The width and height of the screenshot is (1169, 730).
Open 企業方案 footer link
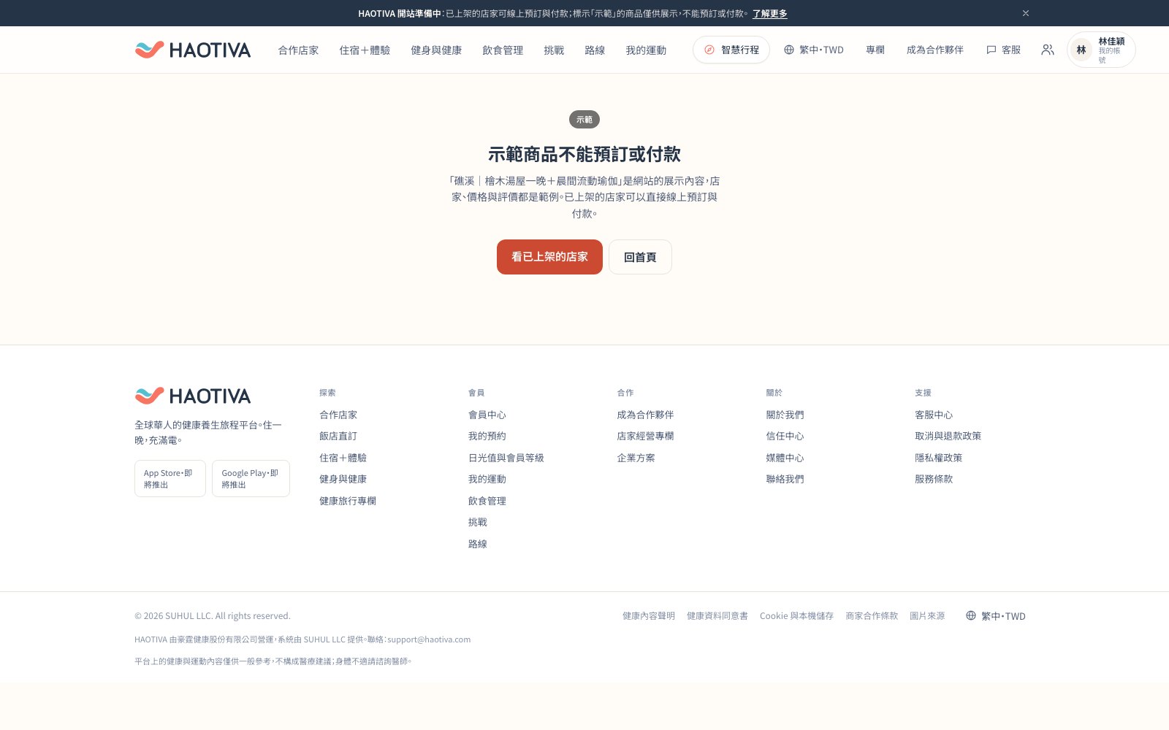[636, 458]
